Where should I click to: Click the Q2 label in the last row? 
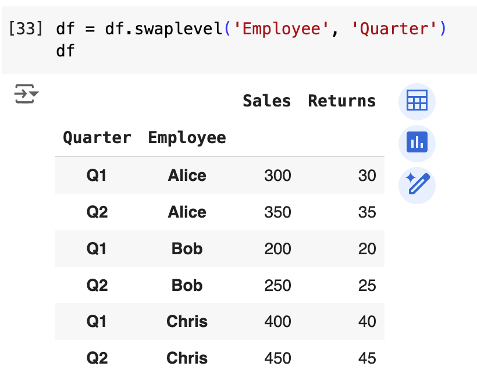pos(97,358)
